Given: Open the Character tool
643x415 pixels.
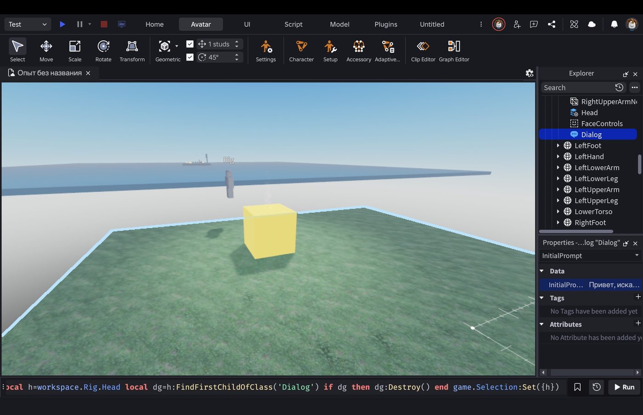Looking at the screenshot, I should 301,50.
